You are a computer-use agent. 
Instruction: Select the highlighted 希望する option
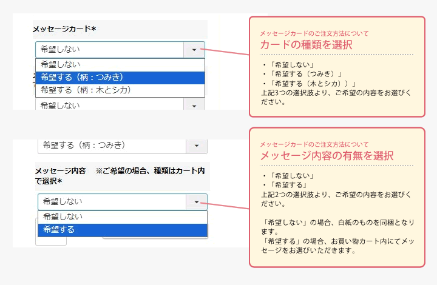click(123, 230)
